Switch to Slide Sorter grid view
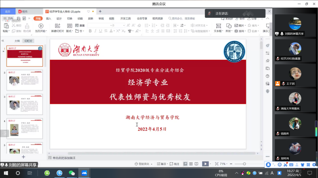Image resolution: width=318 pixels, height=178 pixels. pyautogui.click(x=191, y=164)
